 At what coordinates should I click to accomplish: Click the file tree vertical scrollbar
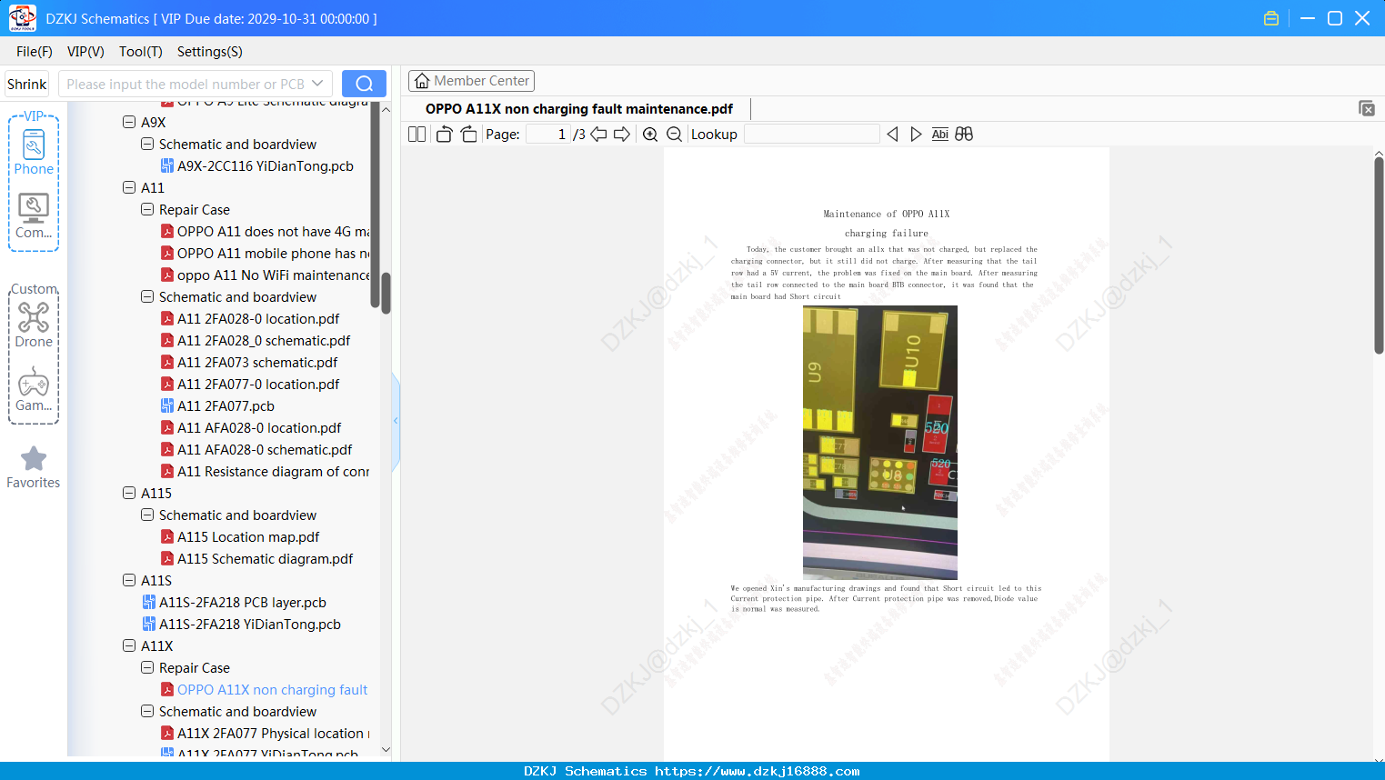click(x=386, y=293)
